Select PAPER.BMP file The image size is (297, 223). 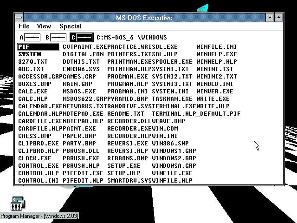79,136
